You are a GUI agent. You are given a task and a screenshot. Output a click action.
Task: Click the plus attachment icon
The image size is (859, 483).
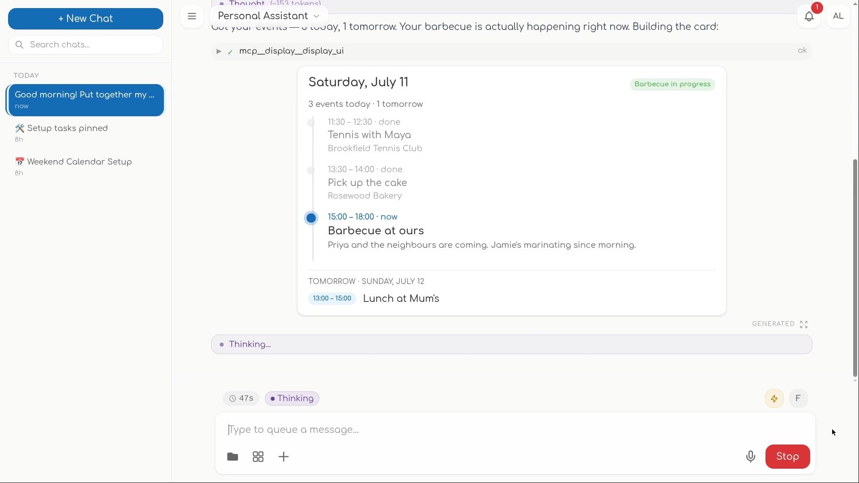284,457
